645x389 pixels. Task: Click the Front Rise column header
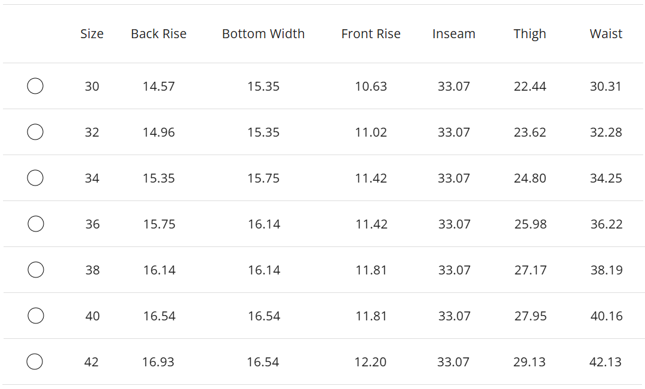[371, 34]
